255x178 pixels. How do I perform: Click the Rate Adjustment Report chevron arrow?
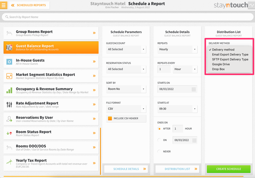[x=94, y=104]
